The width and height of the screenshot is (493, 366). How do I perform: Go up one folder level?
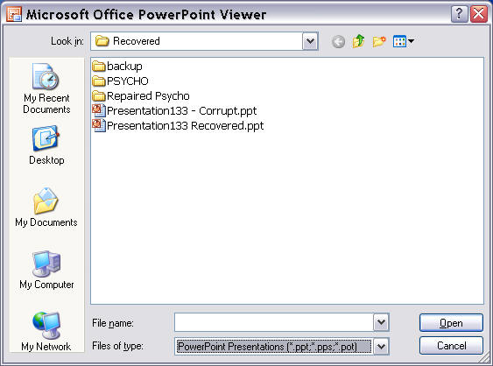(x=358, y=41)
